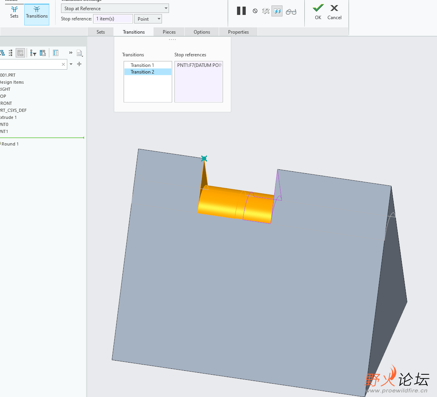The height and width of the screenshot is (397, 437).
Task: Select Design Items in model tree
Action: click(x=12, y=82)
